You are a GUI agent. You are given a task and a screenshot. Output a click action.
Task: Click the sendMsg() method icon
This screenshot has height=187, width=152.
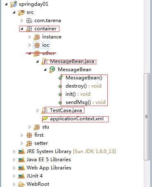tap(60, 103)
